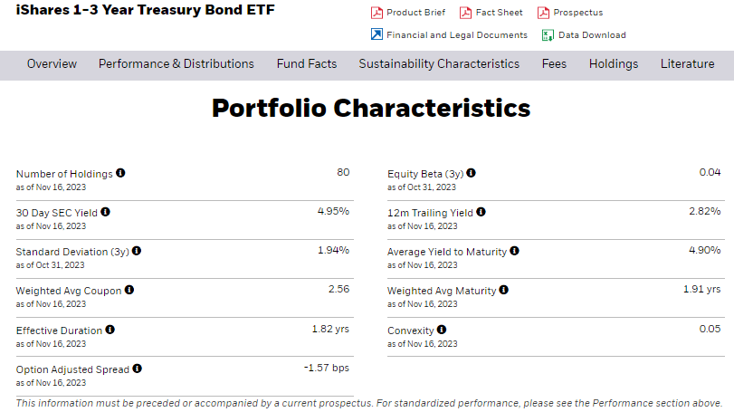Click the Fact Sheet PDF icon
The width and height of the screenshot is (734, 412).
(x=465, y=13)
